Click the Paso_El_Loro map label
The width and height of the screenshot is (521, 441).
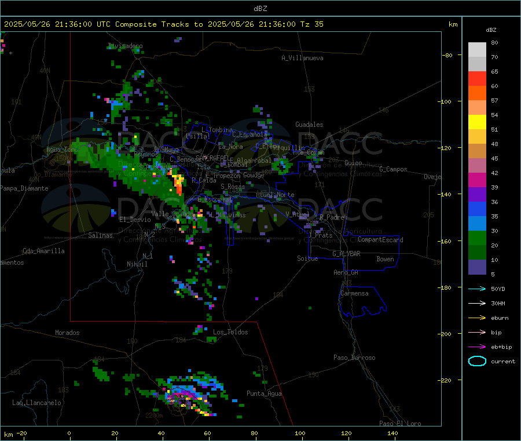[401, 424]
